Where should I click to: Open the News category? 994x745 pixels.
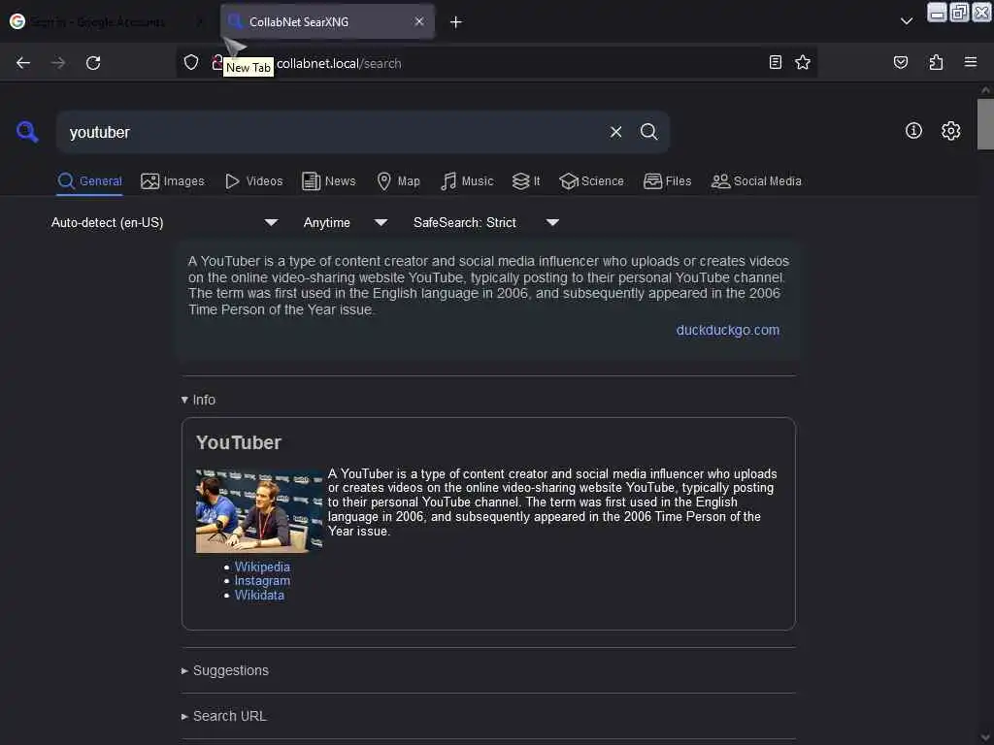[x=329, y=181]
